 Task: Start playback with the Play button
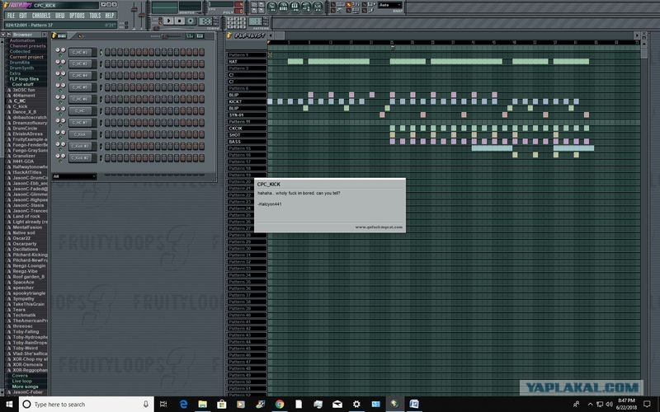pos(168,21)
